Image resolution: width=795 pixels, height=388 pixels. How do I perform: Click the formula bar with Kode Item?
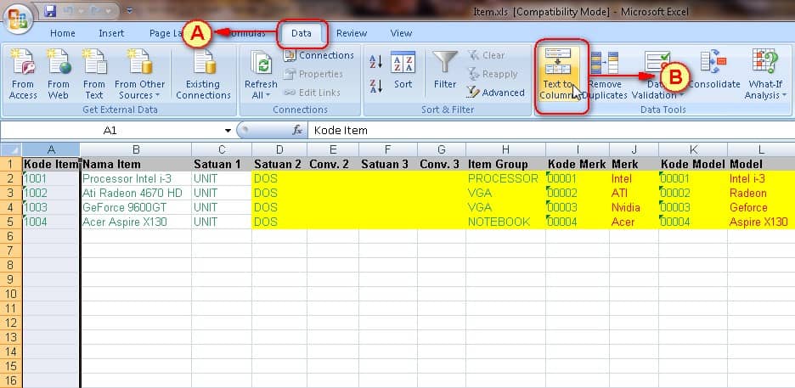(551, 131)
